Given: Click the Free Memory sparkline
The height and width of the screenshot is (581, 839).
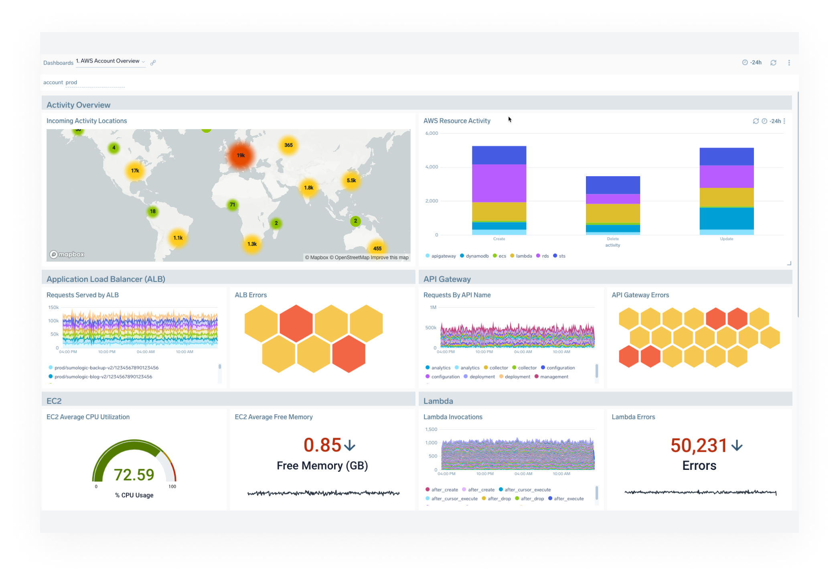Looking at the screenshot, I should [323, 493].
